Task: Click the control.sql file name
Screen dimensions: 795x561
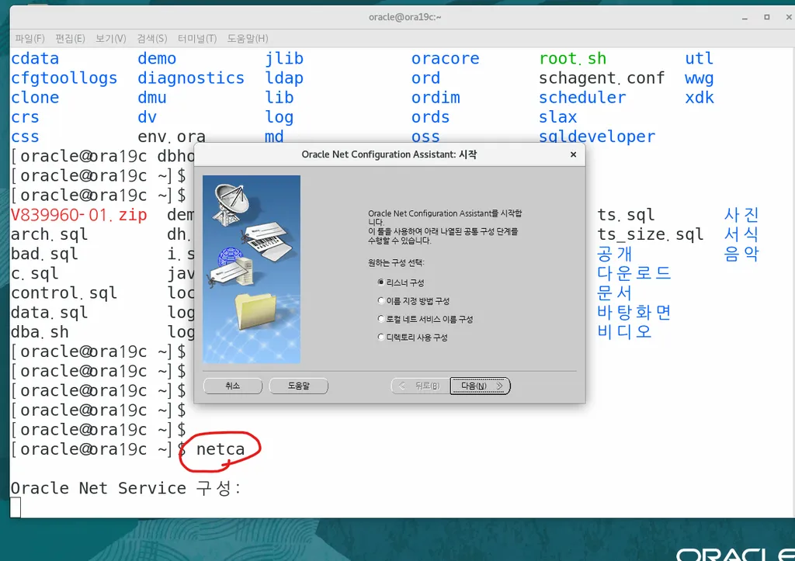Action: pyautogui.click(x=64, y=293)
